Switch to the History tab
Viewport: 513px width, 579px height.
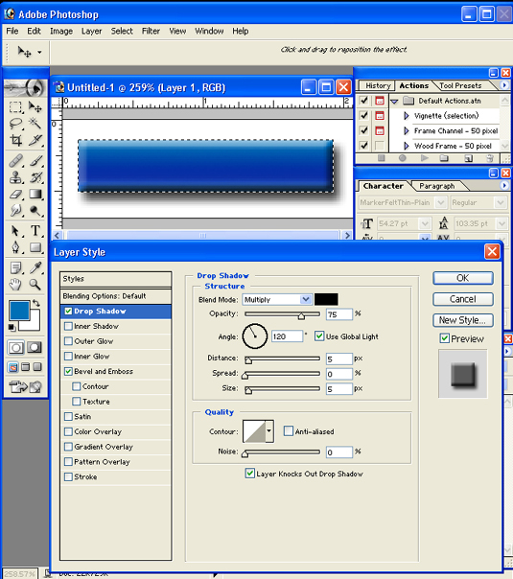[x=378, y=85]
